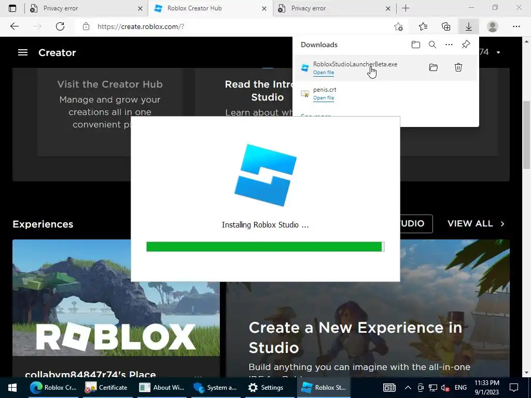Click the ENG language indicator
Viewport: 531px width, 398px height.
click(x=460, y=388)
